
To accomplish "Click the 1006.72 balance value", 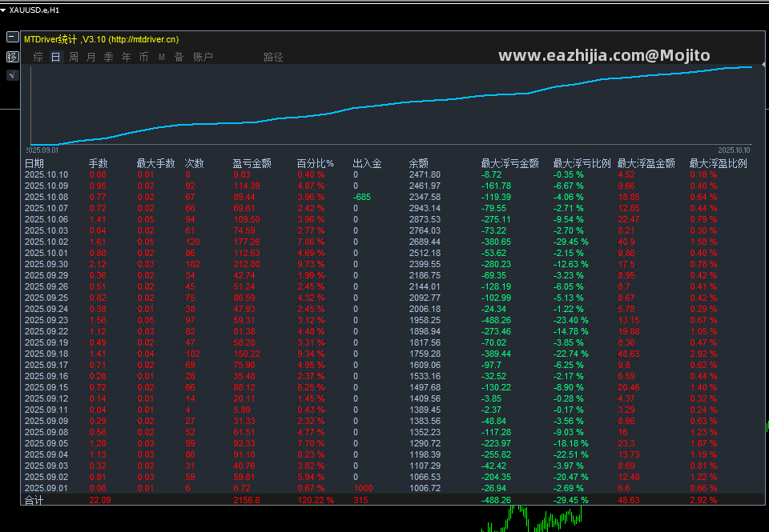I will pyautogui.click(x=425, y=489).
